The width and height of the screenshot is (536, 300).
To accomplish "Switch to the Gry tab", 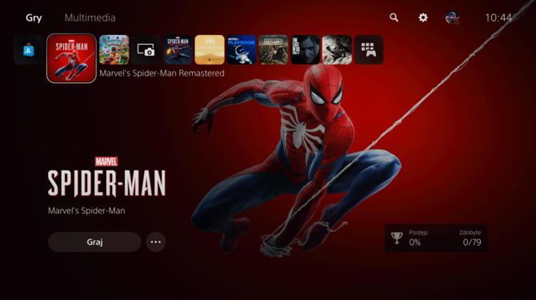I will [x=34, y=18].
